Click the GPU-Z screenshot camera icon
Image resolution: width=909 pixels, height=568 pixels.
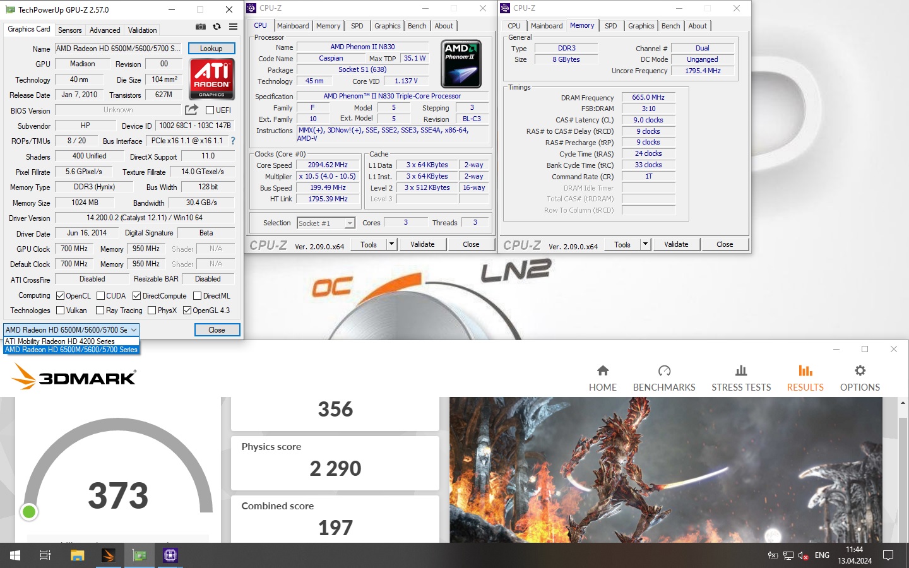200,27
